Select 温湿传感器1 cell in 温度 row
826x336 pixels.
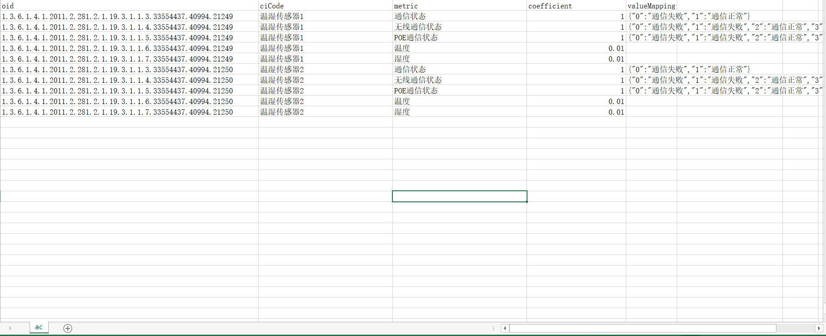(326, 48)
